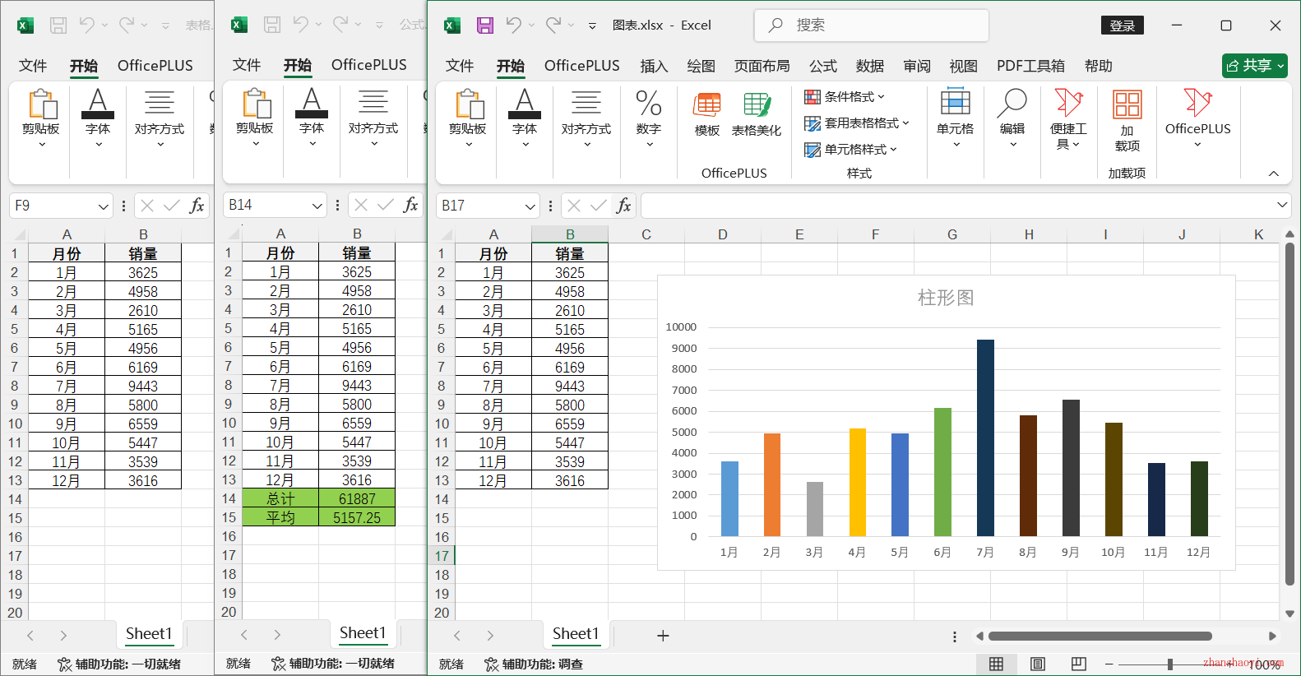The image size is (1301, 676).
Task: Open the 便捷工具 PDF icon
Action: click(1068, 119)
